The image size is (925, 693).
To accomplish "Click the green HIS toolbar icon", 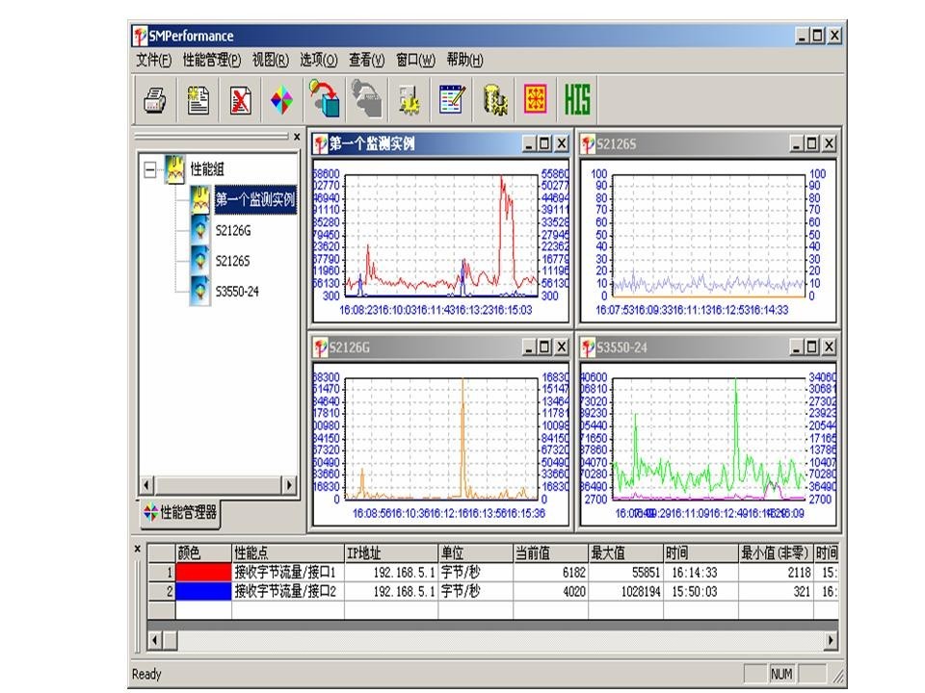I will tap(576, 100).
